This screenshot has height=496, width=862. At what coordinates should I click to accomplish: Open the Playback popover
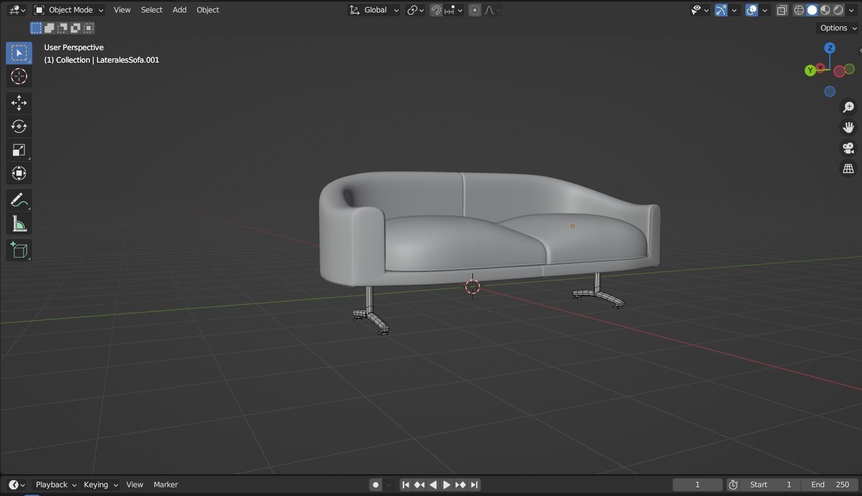pyautogui.click(x=55, y=485)
